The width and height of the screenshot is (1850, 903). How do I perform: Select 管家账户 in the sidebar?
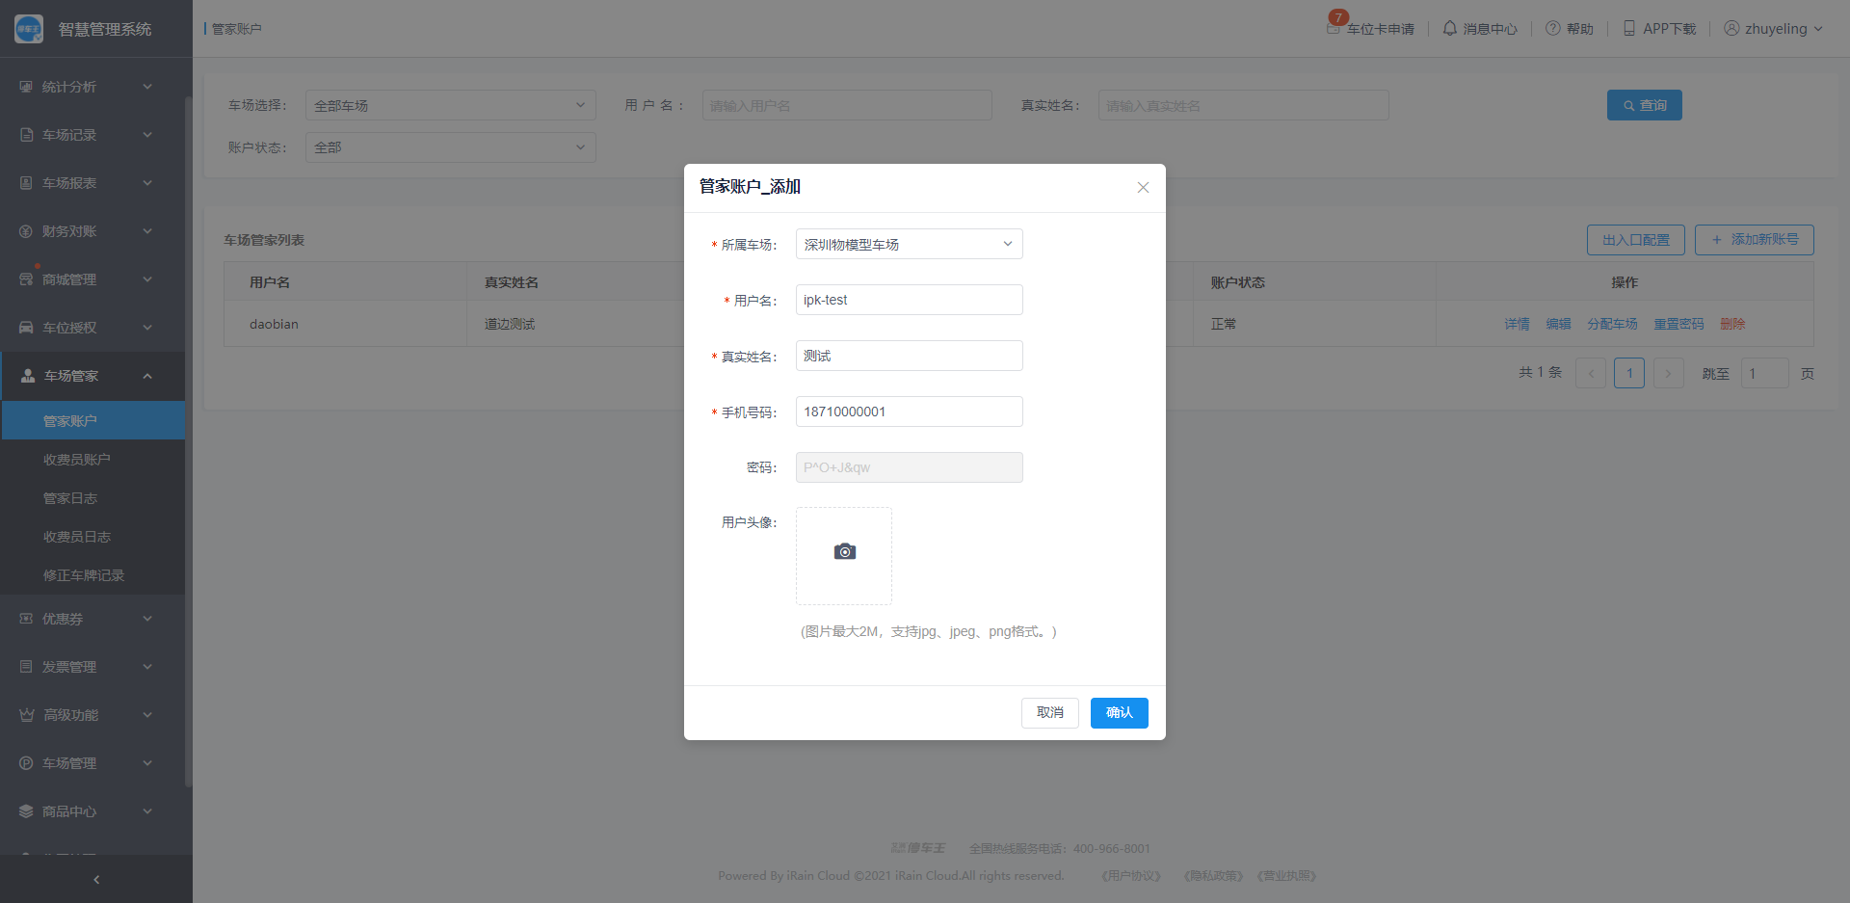(92, 420)
